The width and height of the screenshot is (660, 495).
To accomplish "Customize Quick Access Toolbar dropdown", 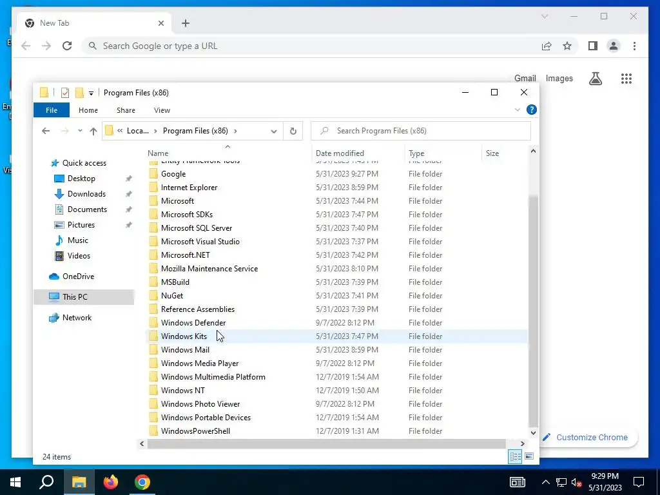I will click(91, 93).
